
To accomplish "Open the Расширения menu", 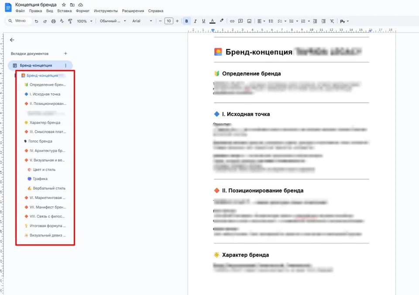I will pos(133,11).
